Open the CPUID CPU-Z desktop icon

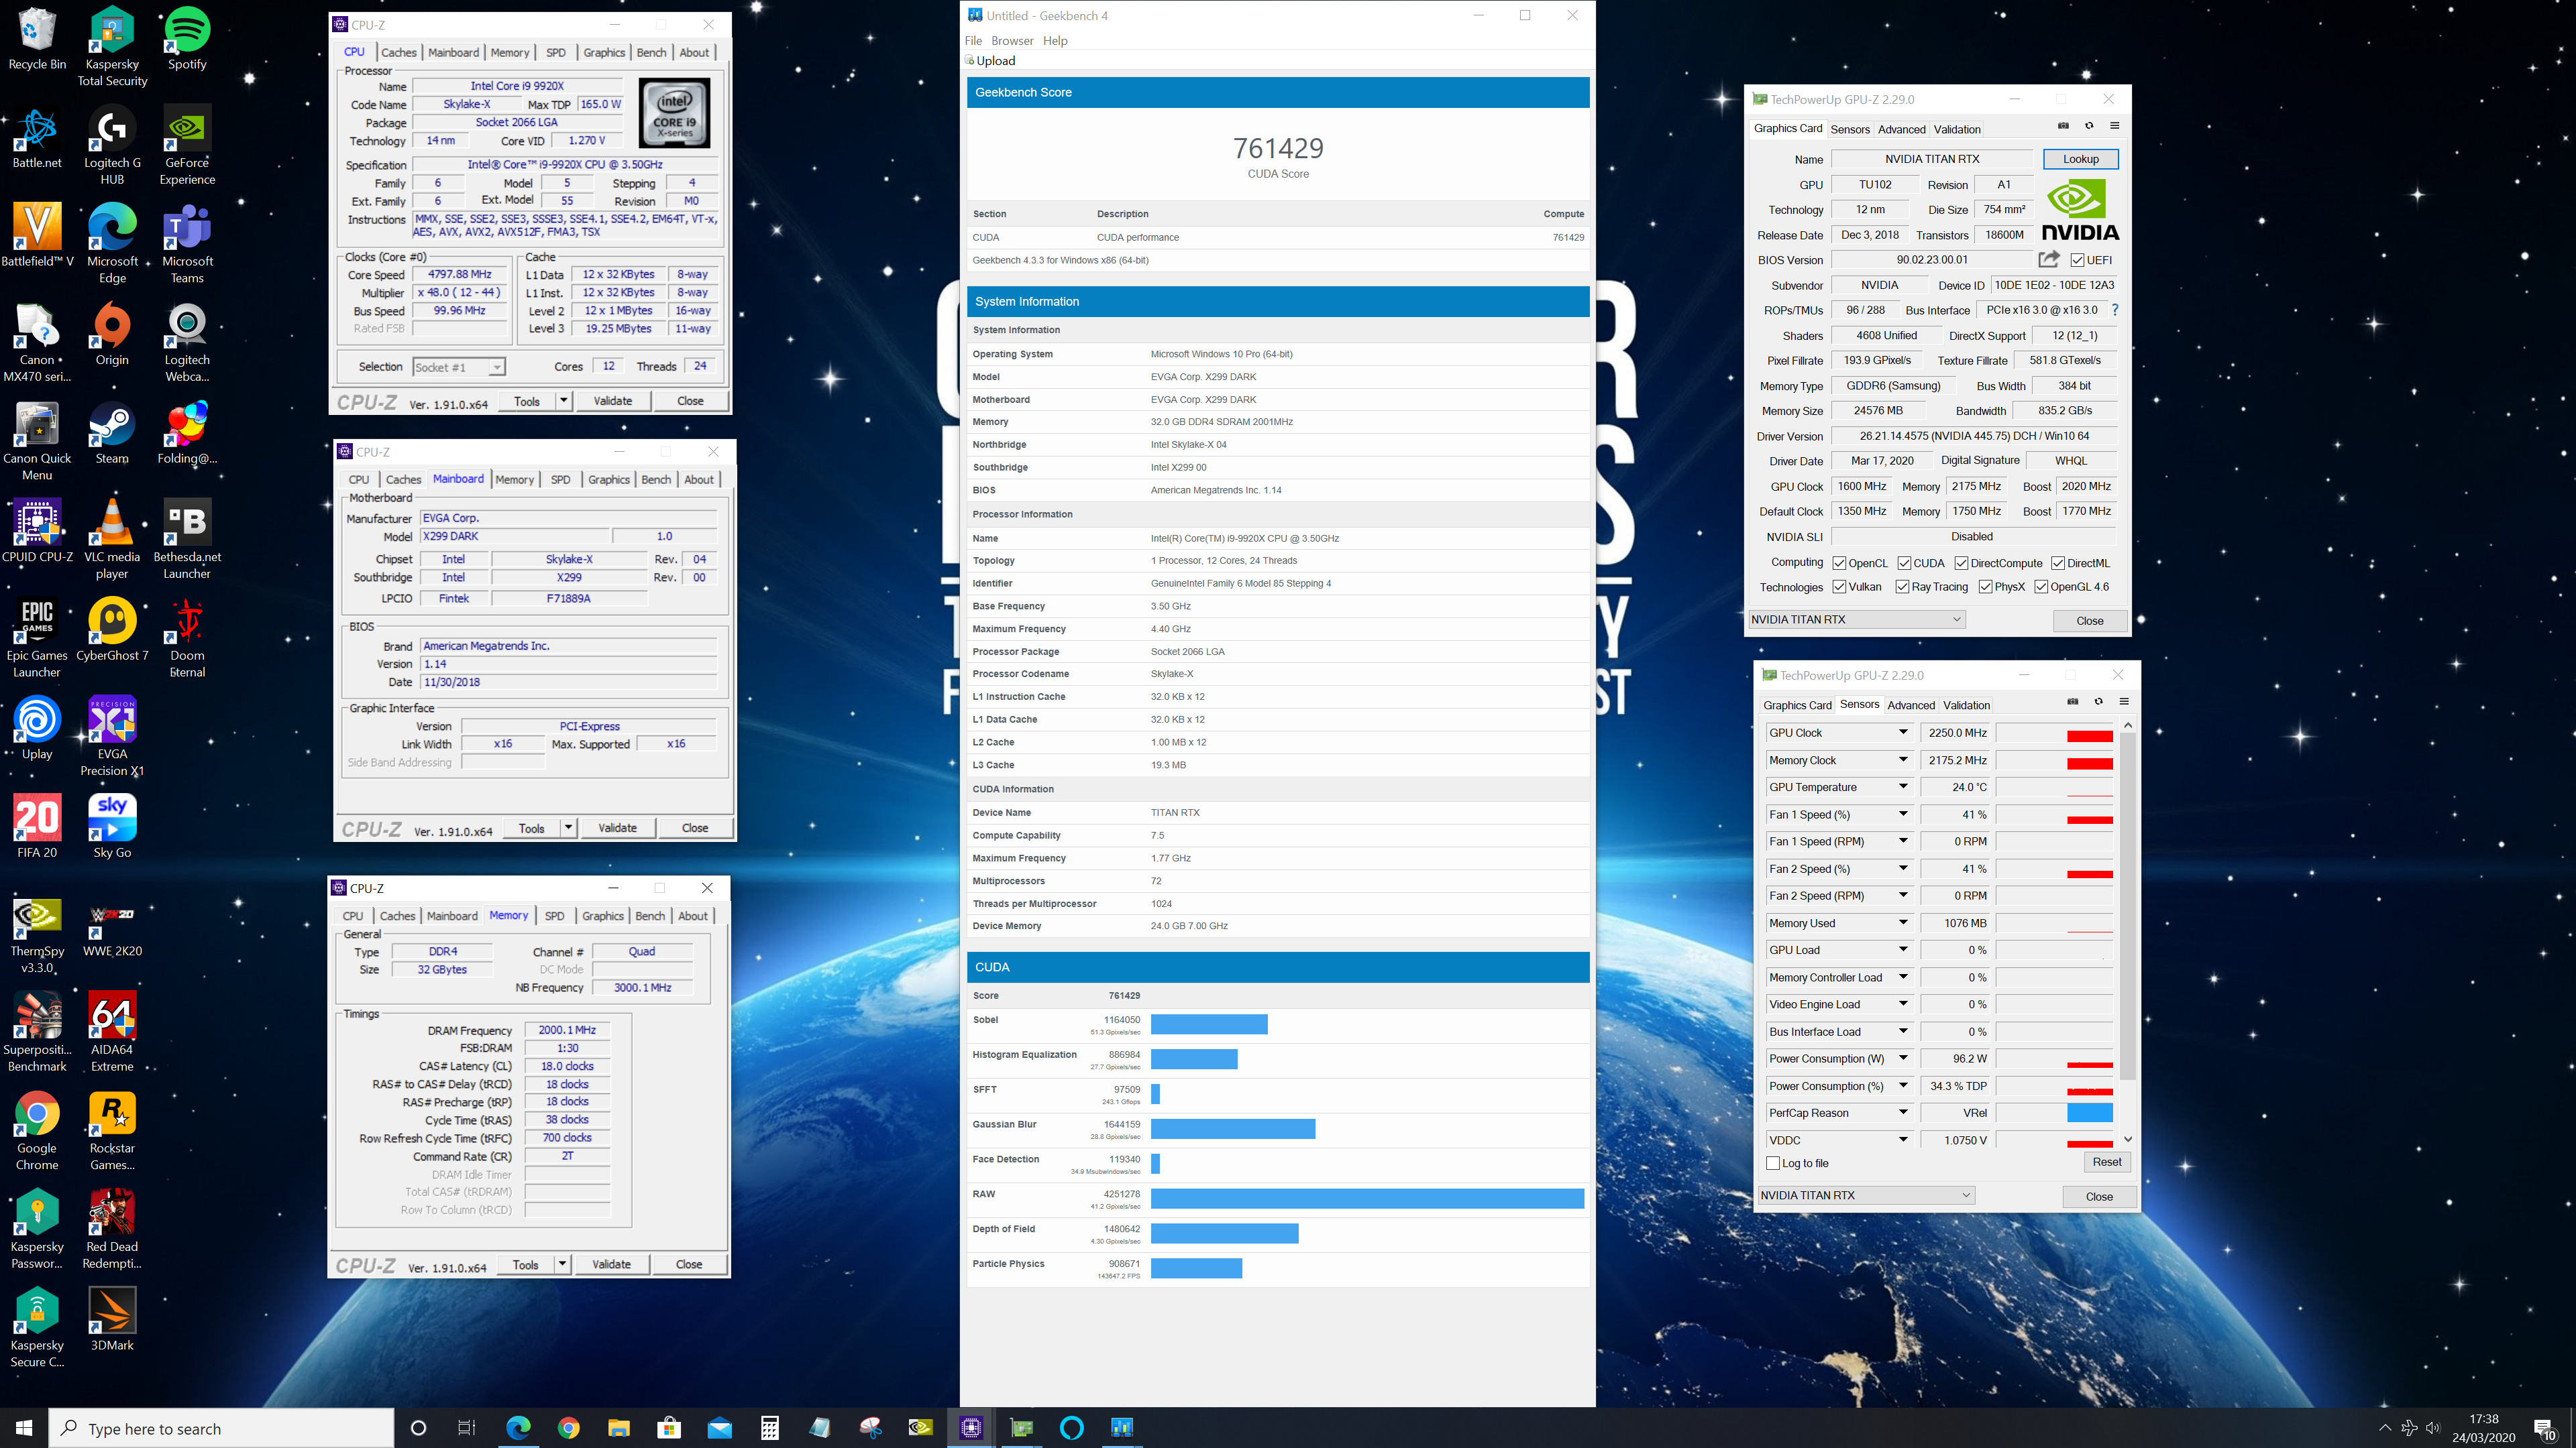coord(37,532)
